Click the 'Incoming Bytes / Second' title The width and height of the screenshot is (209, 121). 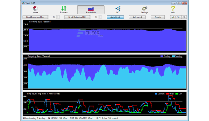coord(39,21)
